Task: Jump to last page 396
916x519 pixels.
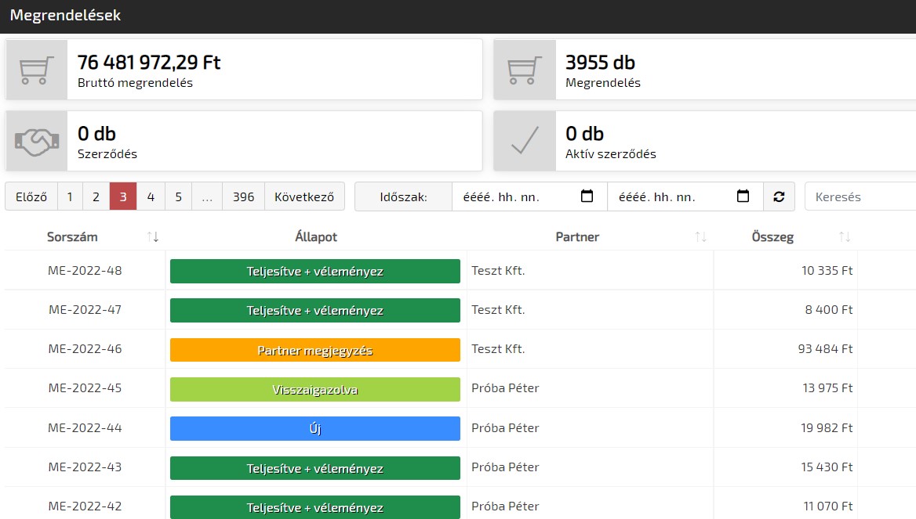Action: tap(243, 196)
